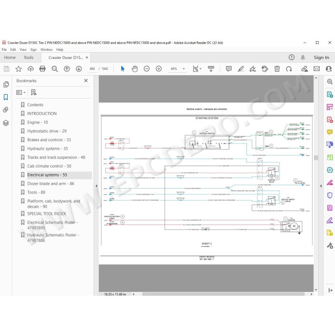Screen dimensions: 335x335
Task: Add a sticky note comment
Action: pyautogui.click(x=229, y=69)
